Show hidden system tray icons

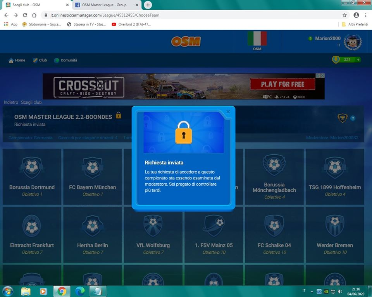(x=312, y=292)
